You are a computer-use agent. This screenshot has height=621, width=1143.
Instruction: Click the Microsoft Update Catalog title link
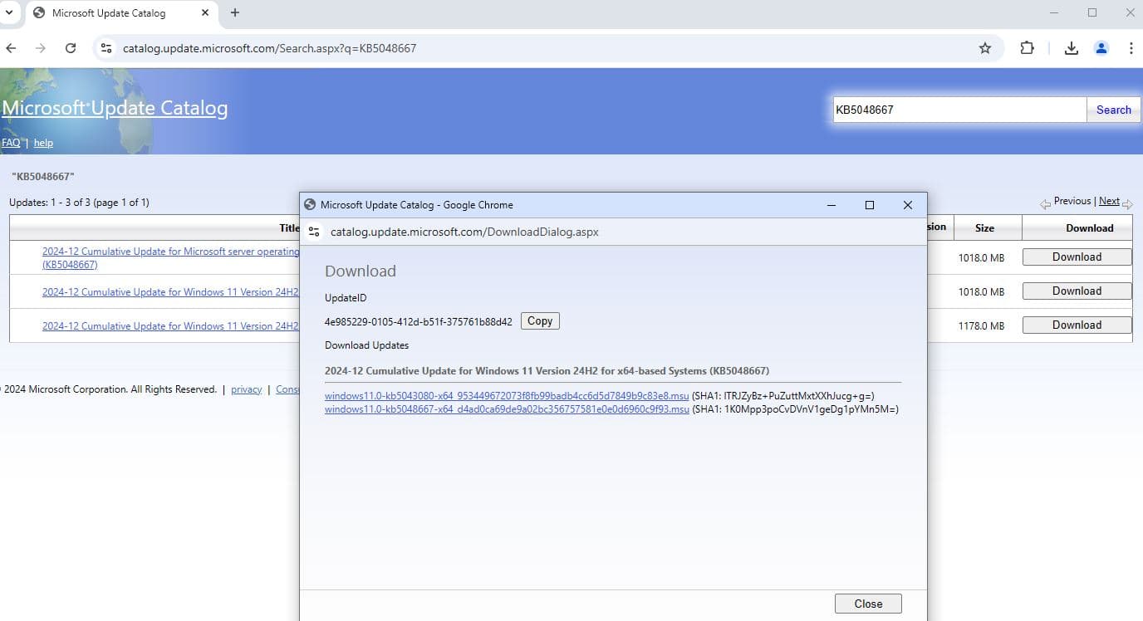click(x=115, y=108)
